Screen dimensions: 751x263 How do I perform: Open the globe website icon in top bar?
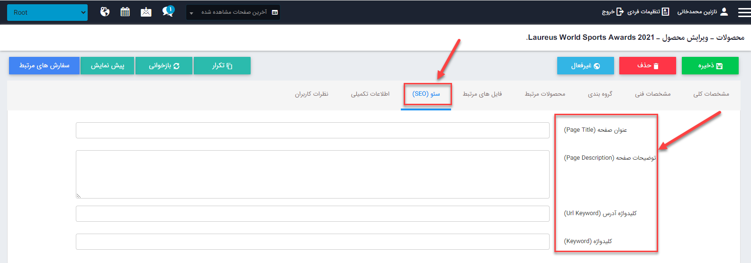[105, 12]
